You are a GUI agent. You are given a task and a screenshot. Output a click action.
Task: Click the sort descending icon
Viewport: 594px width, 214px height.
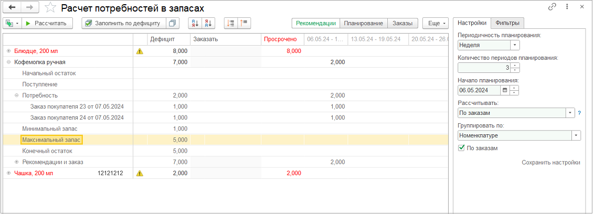(x=208, y=23)
